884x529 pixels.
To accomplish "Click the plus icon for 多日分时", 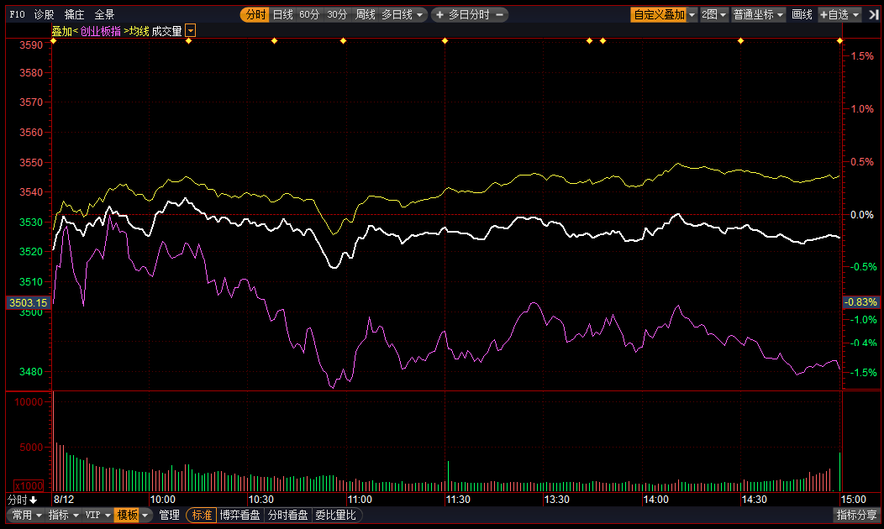I will (x=439, y=14).
